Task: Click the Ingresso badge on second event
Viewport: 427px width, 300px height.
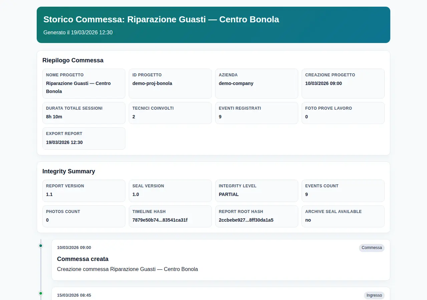Action: [x=374, y=295]
